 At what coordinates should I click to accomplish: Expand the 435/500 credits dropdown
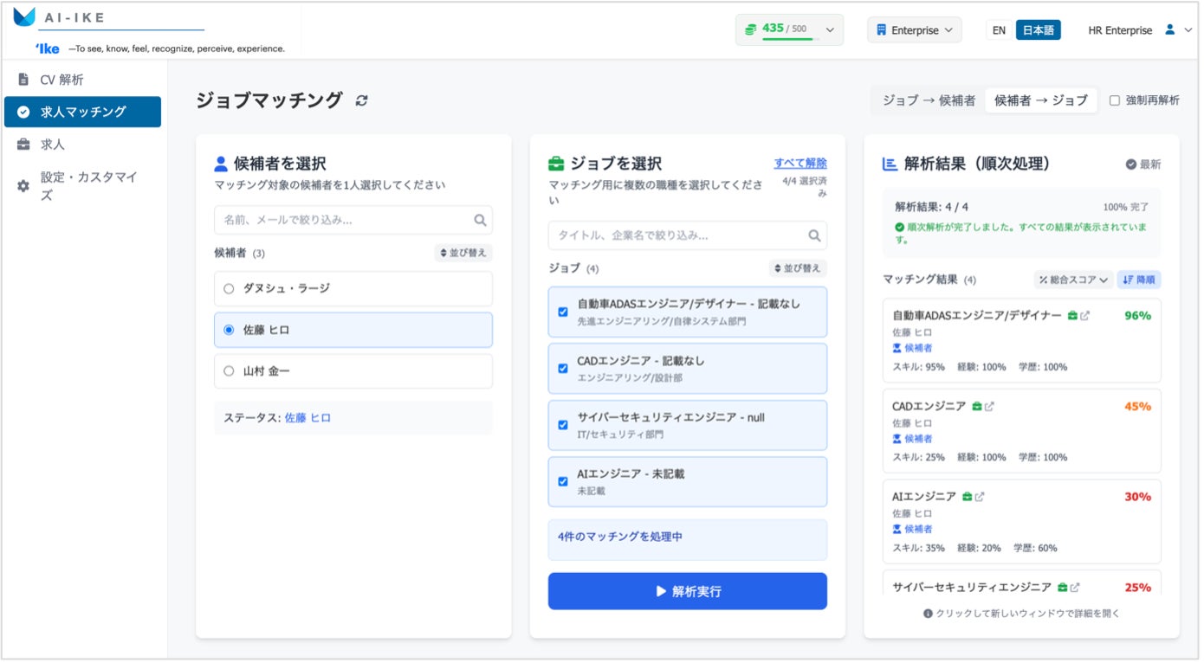(x=829, y=30)
